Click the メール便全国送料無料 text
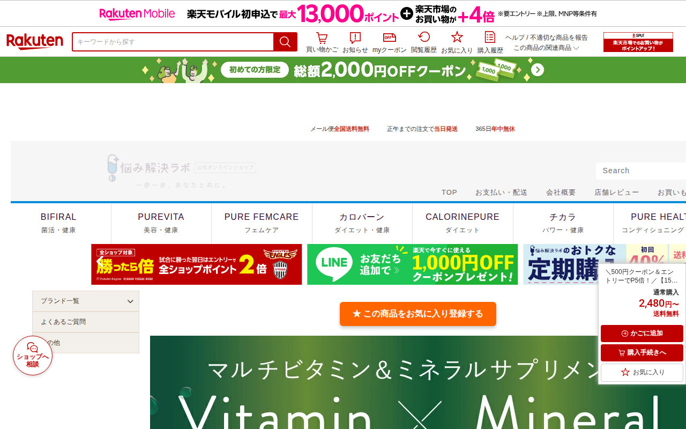The image size is (686, 429). tap(340, 129)
